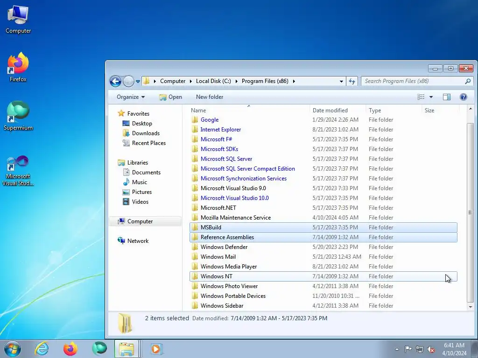
Task: Select Computer in navigation pane
Action: click(140, 221)
